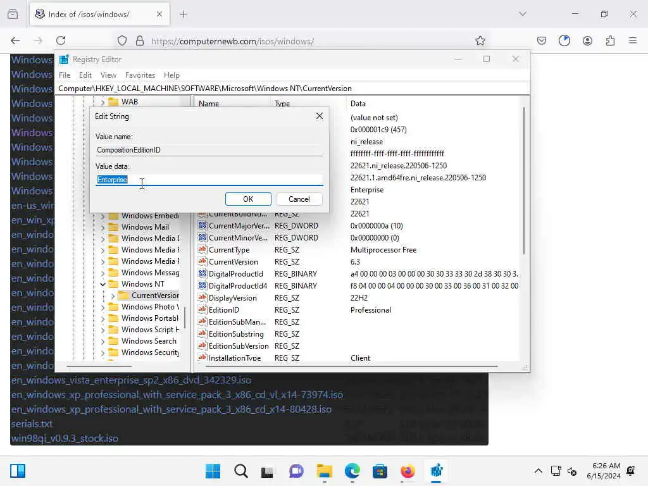
Task: Open the Vista enterprise sp2 x86 ISO link
Action: coord(132,380)
